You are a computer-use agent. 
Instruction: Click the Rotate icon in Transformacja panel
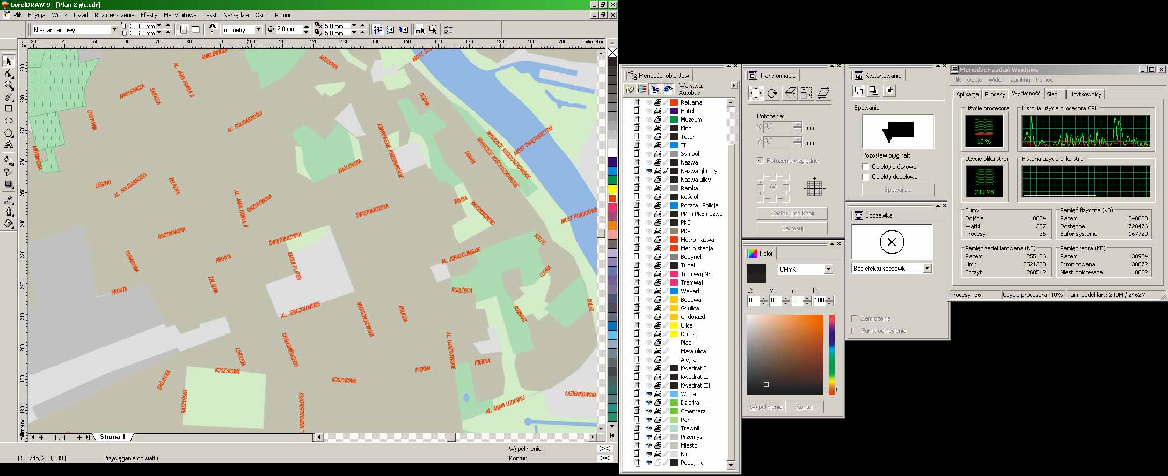click(x=772, y=93)
